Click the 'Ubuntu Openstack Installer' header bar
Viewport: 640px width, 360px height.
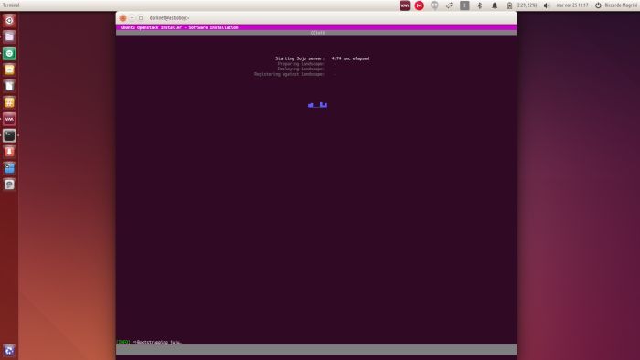(x=316, y=27)
